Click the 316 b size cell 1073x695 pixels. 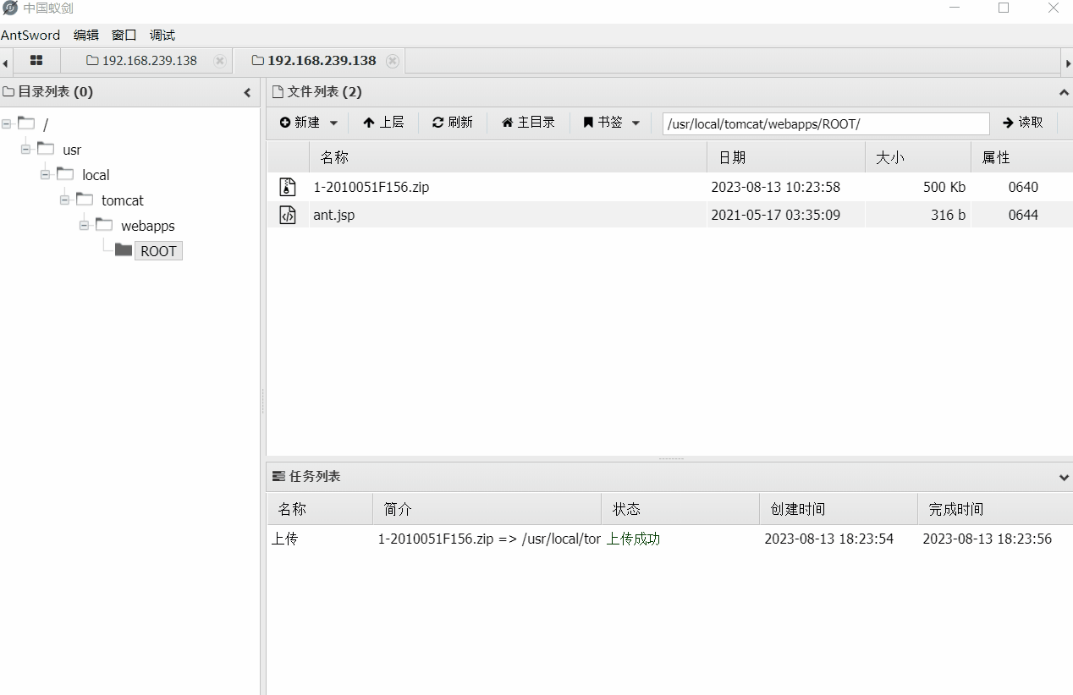tap(949, 215)
